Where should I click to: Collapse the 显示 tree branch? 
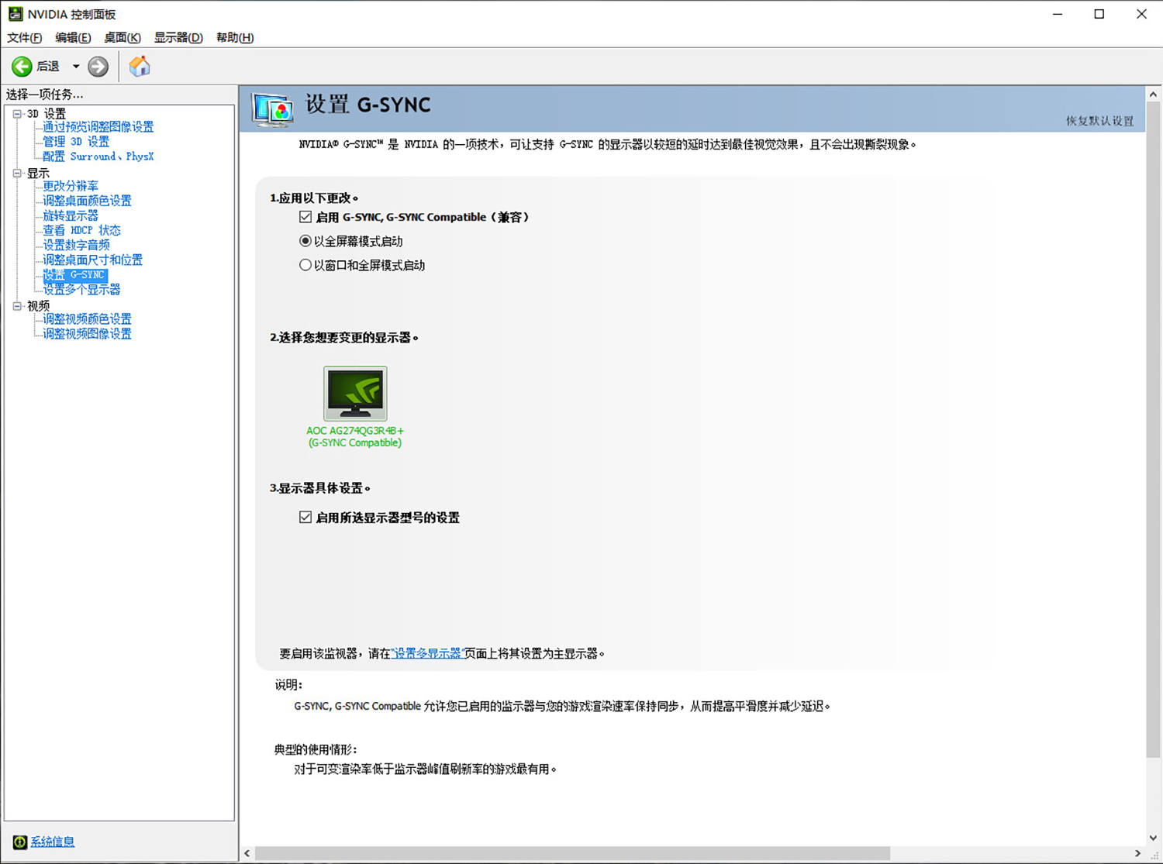click(x=17, y=173)
